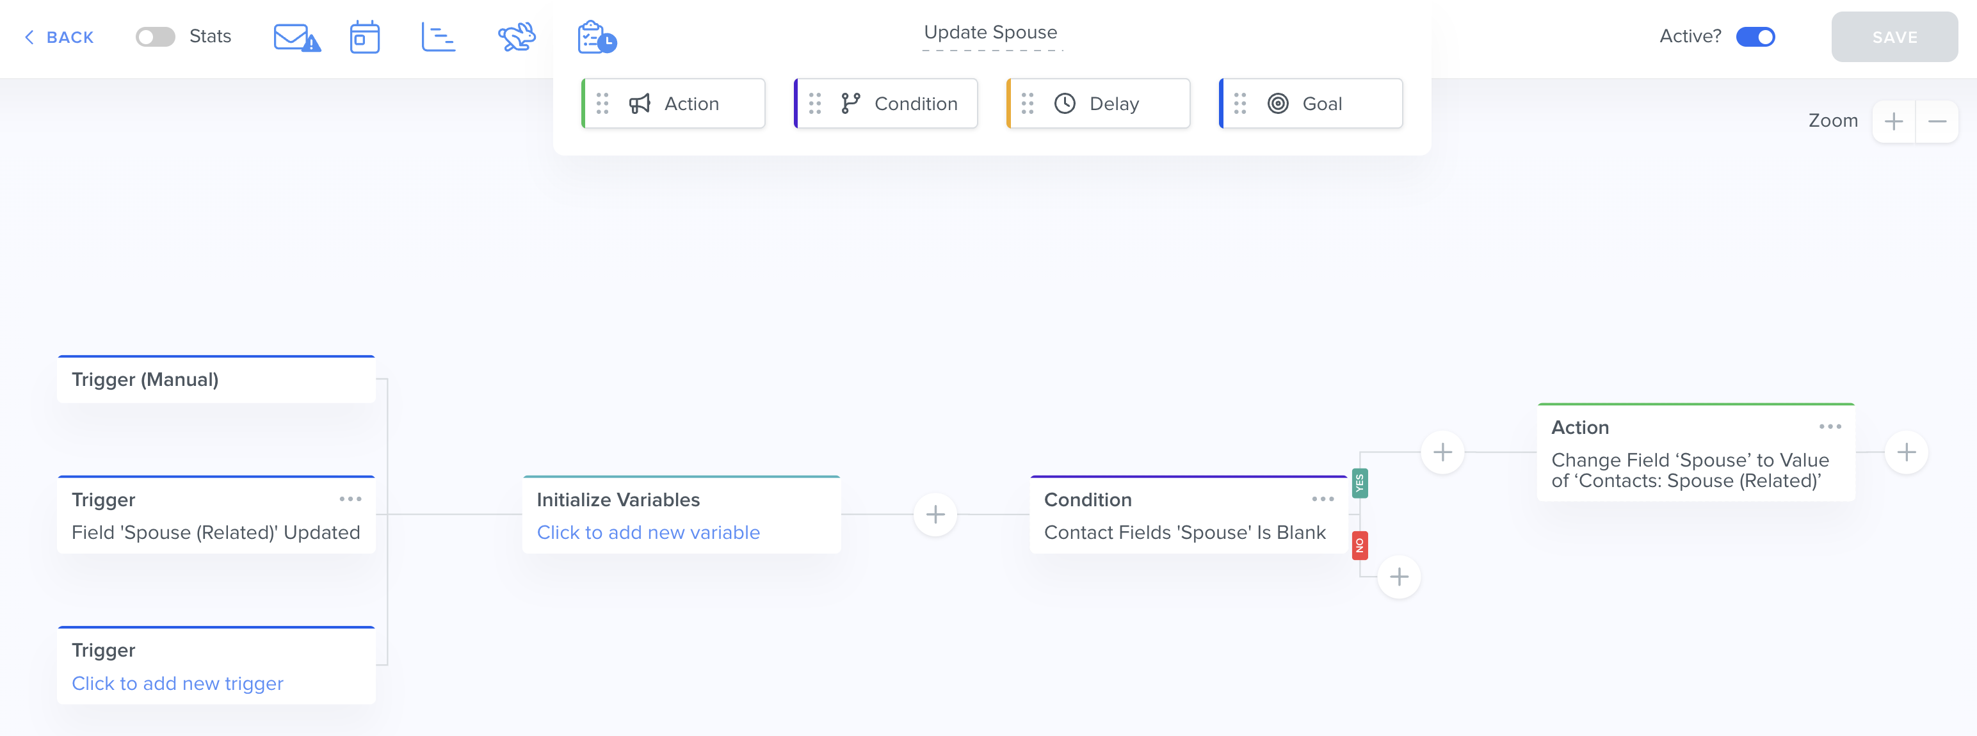
Task: Open the timeline chart icon
Action: tap(438, 37)
